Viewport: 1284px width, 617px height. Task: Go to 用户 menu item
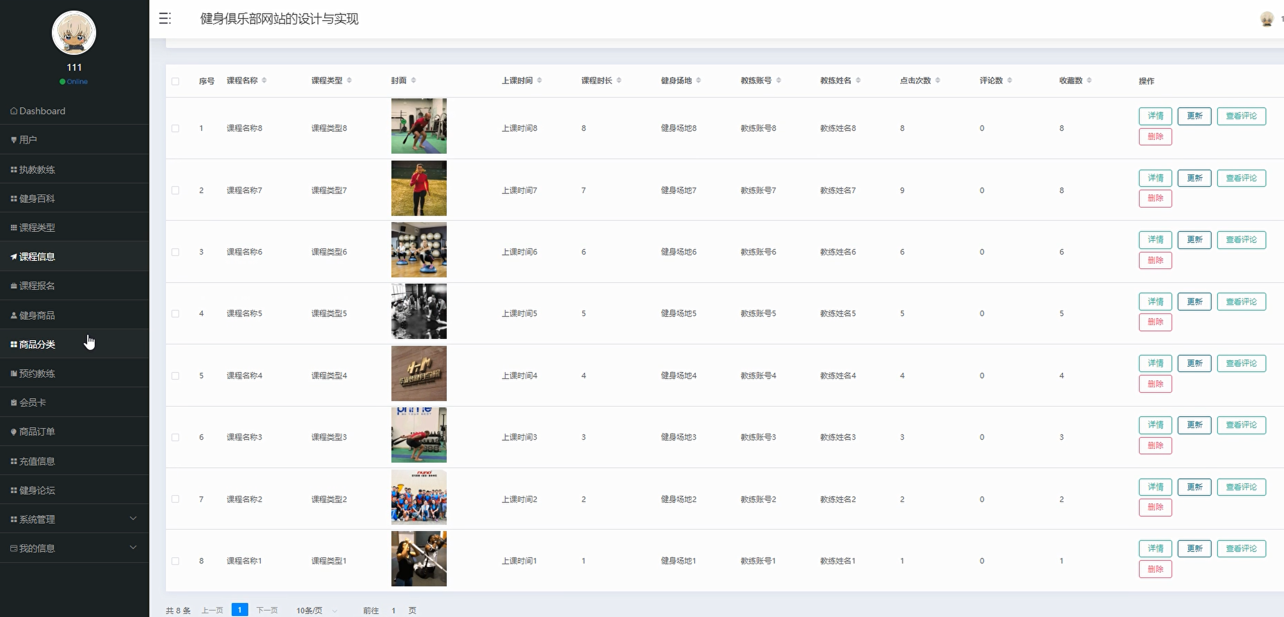(x=74, y=140)
